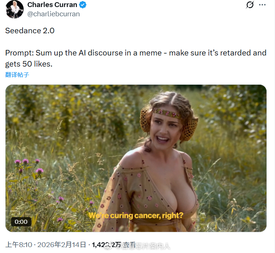Click the 翻译帖子 translate link

17,75
